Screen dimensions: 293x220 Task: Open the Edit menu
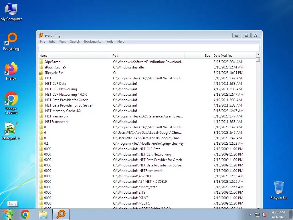pyautogui.click(x=52, y=42)
